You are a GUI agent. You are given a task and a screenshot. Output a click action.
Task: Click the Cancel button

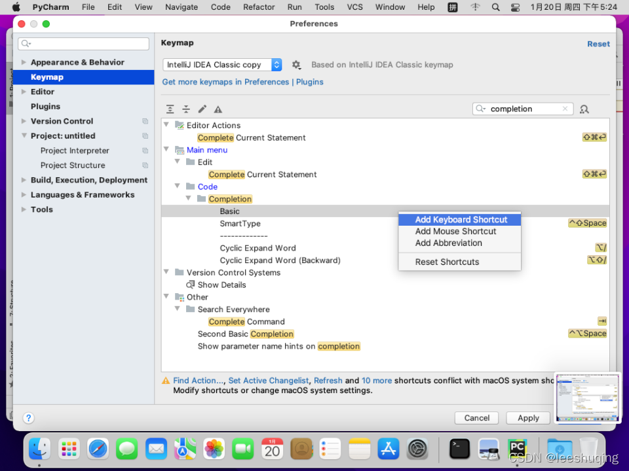(476, 418)
